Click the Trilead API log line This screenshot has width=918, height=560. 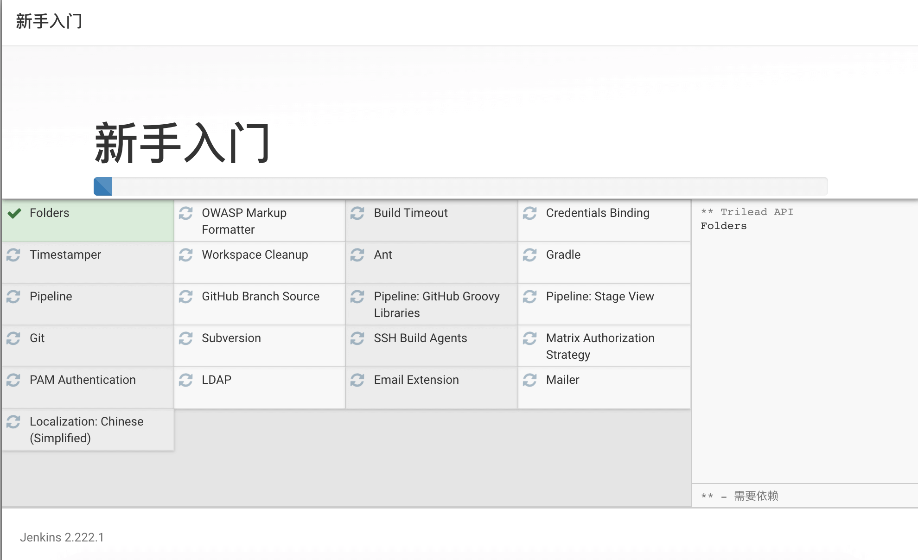[x=747, y=212]
